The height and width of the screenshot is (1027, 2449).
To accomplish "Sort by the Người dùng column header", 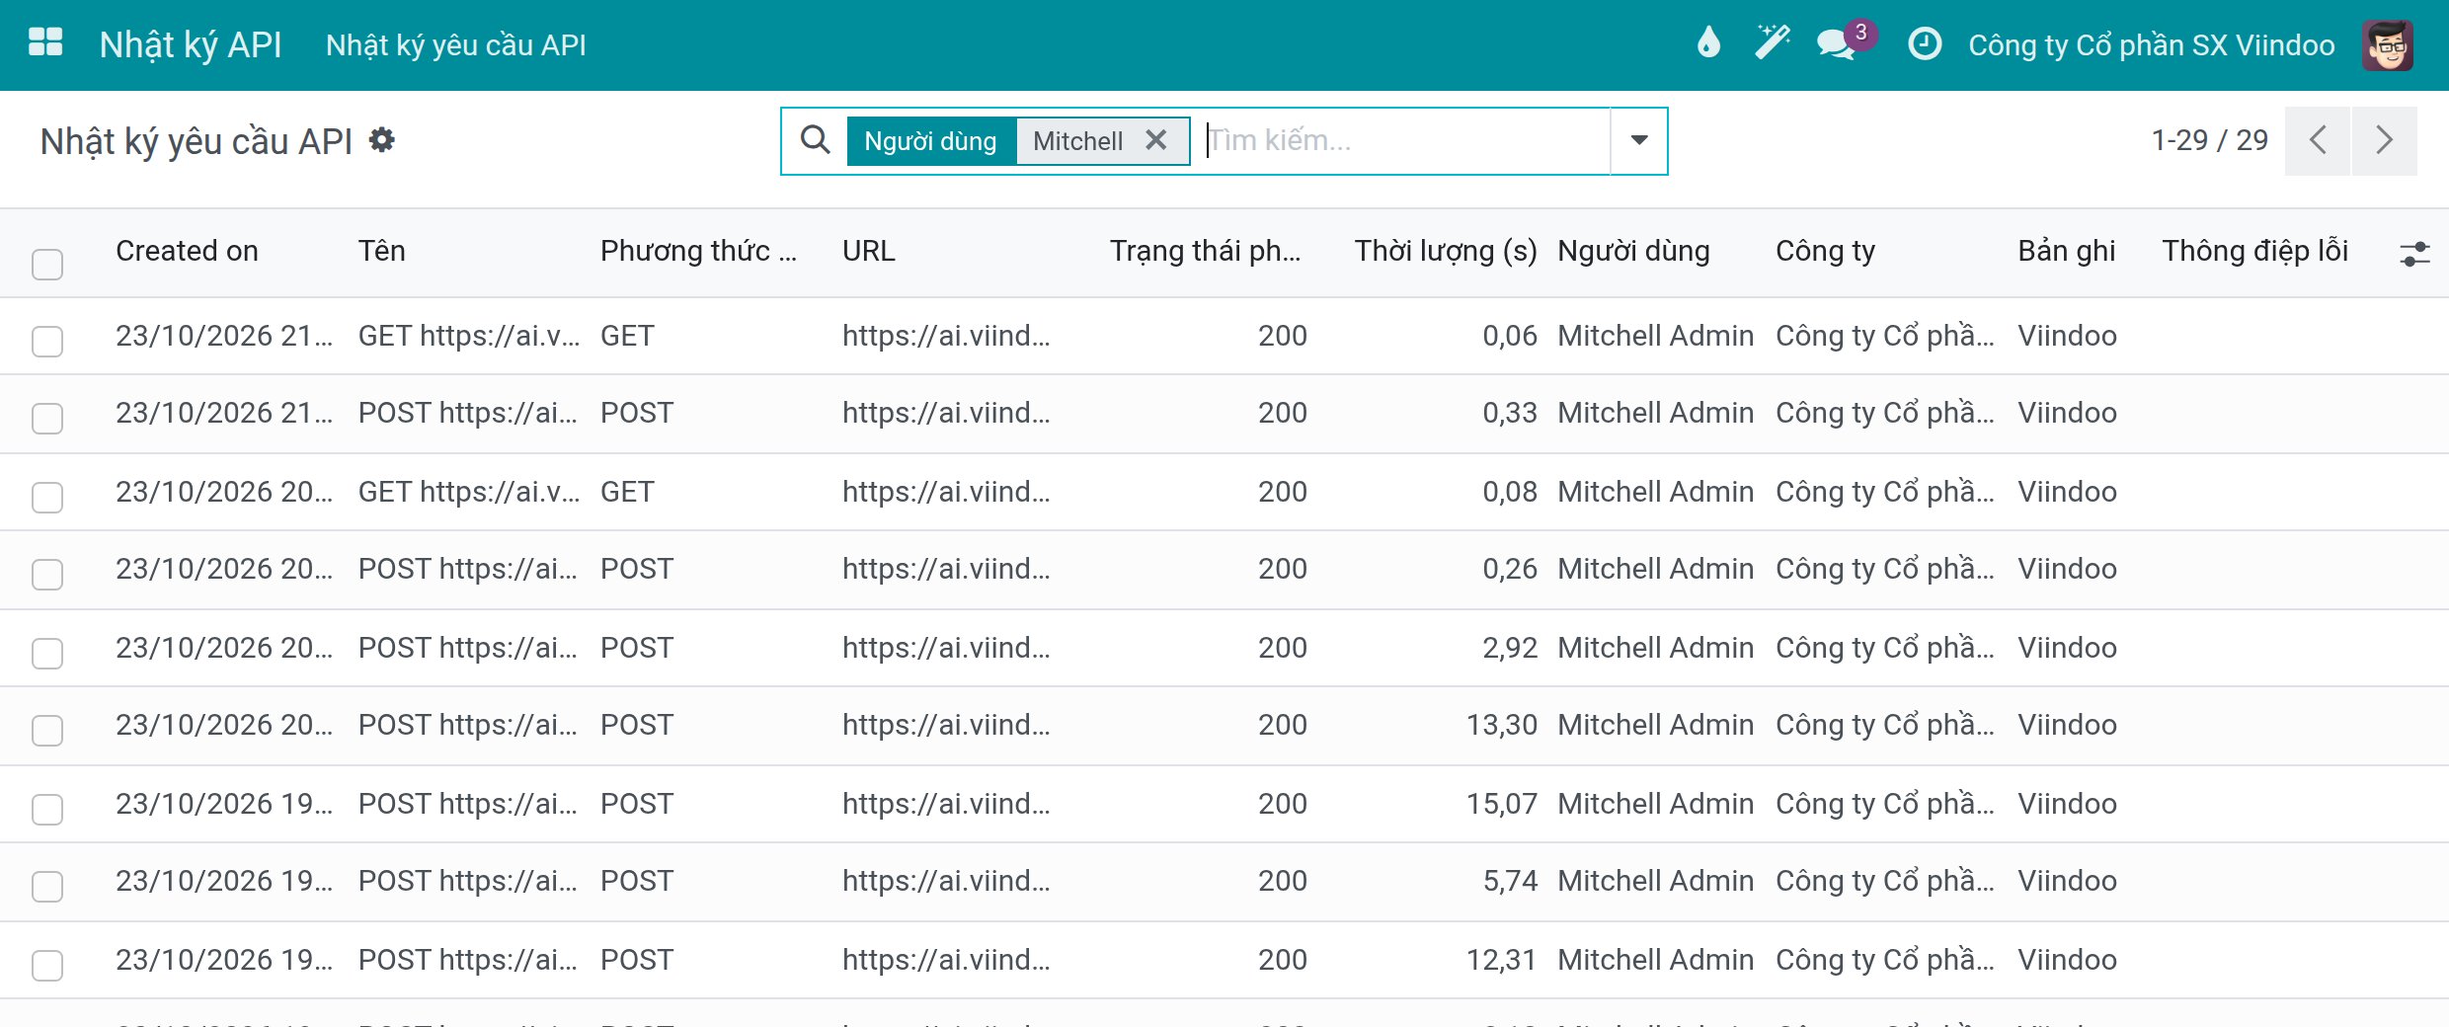I will click(x=1633, y=251).
